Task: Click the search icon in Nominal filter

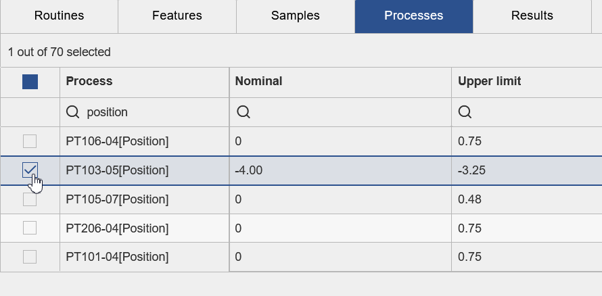Action: coord(243,112)
